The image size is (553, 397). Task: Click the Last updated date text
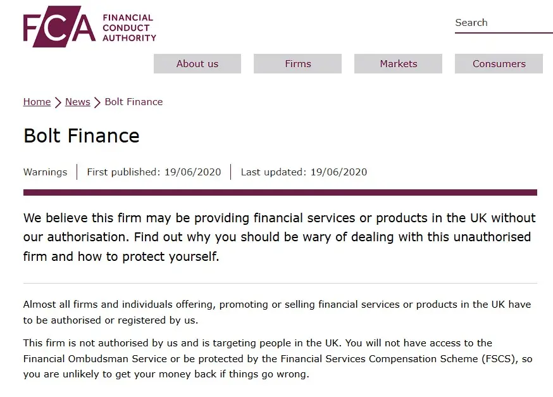pyautogui.click(x=304, y=172)
